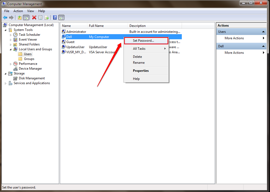Click the blue Help question mark icon
This screenshot has width=270, height=192.
55,17
